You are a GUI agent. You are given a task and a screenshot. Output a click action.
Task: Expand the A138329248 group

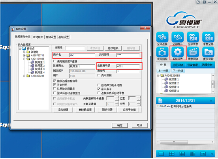coord(24,76)
